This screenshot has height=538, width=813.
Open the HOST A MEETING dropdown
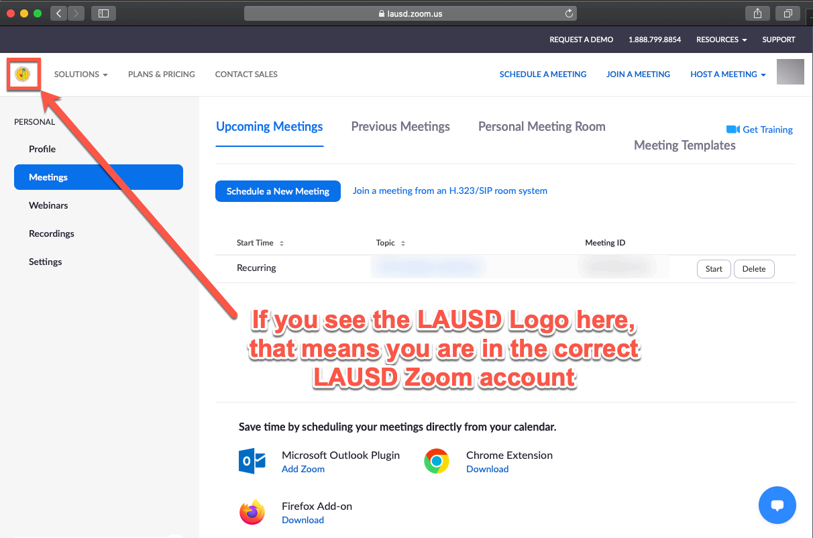click(x=727, y=74)
